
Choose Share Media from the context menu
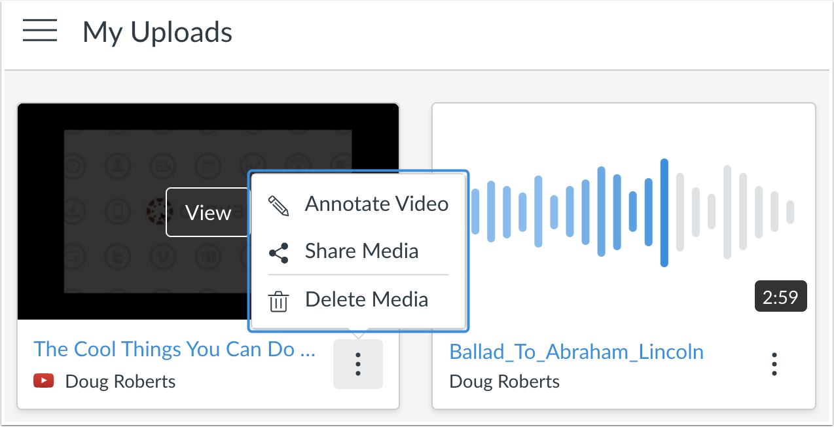tap(361, 251)
